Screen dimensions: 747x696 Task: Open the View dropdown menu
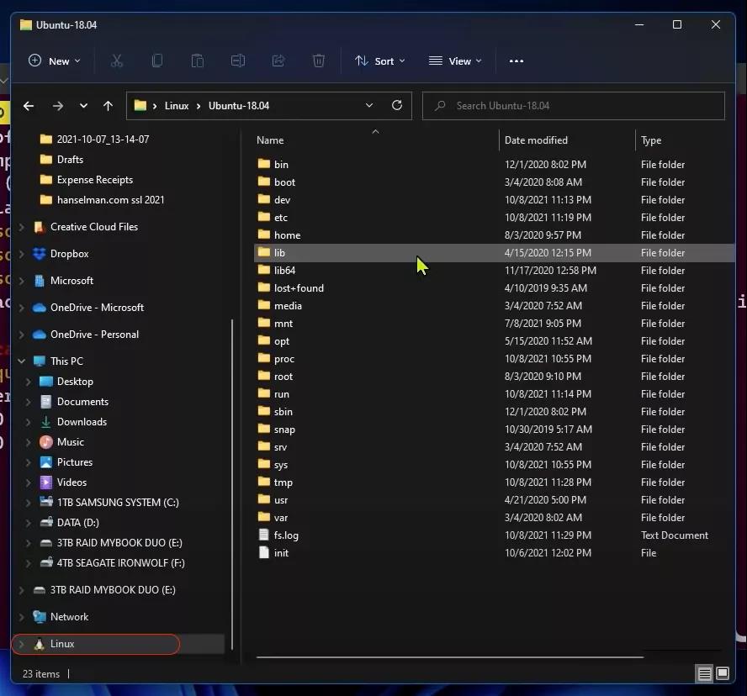(x=455, y=61)
